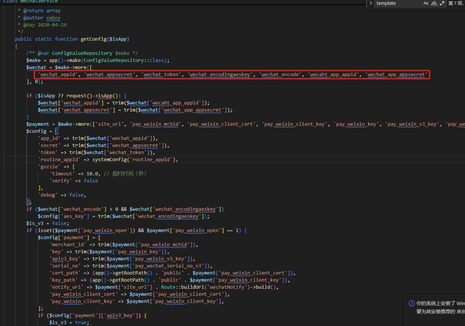Click the 'notify_url' key
Image resolution: width=465 pixels, height=326 pixels.
coord(67,287)
